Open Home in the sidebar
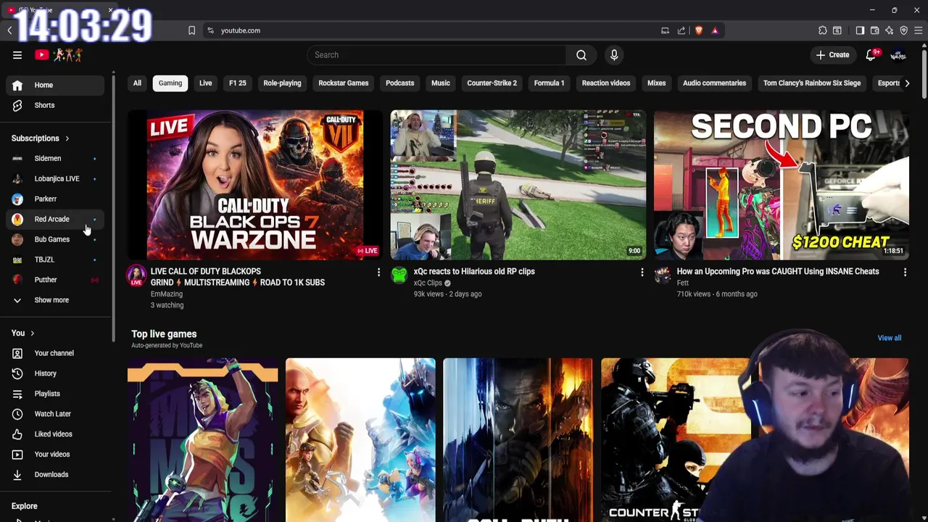Viewport: 928px width, 522px height. coord(55,86)
